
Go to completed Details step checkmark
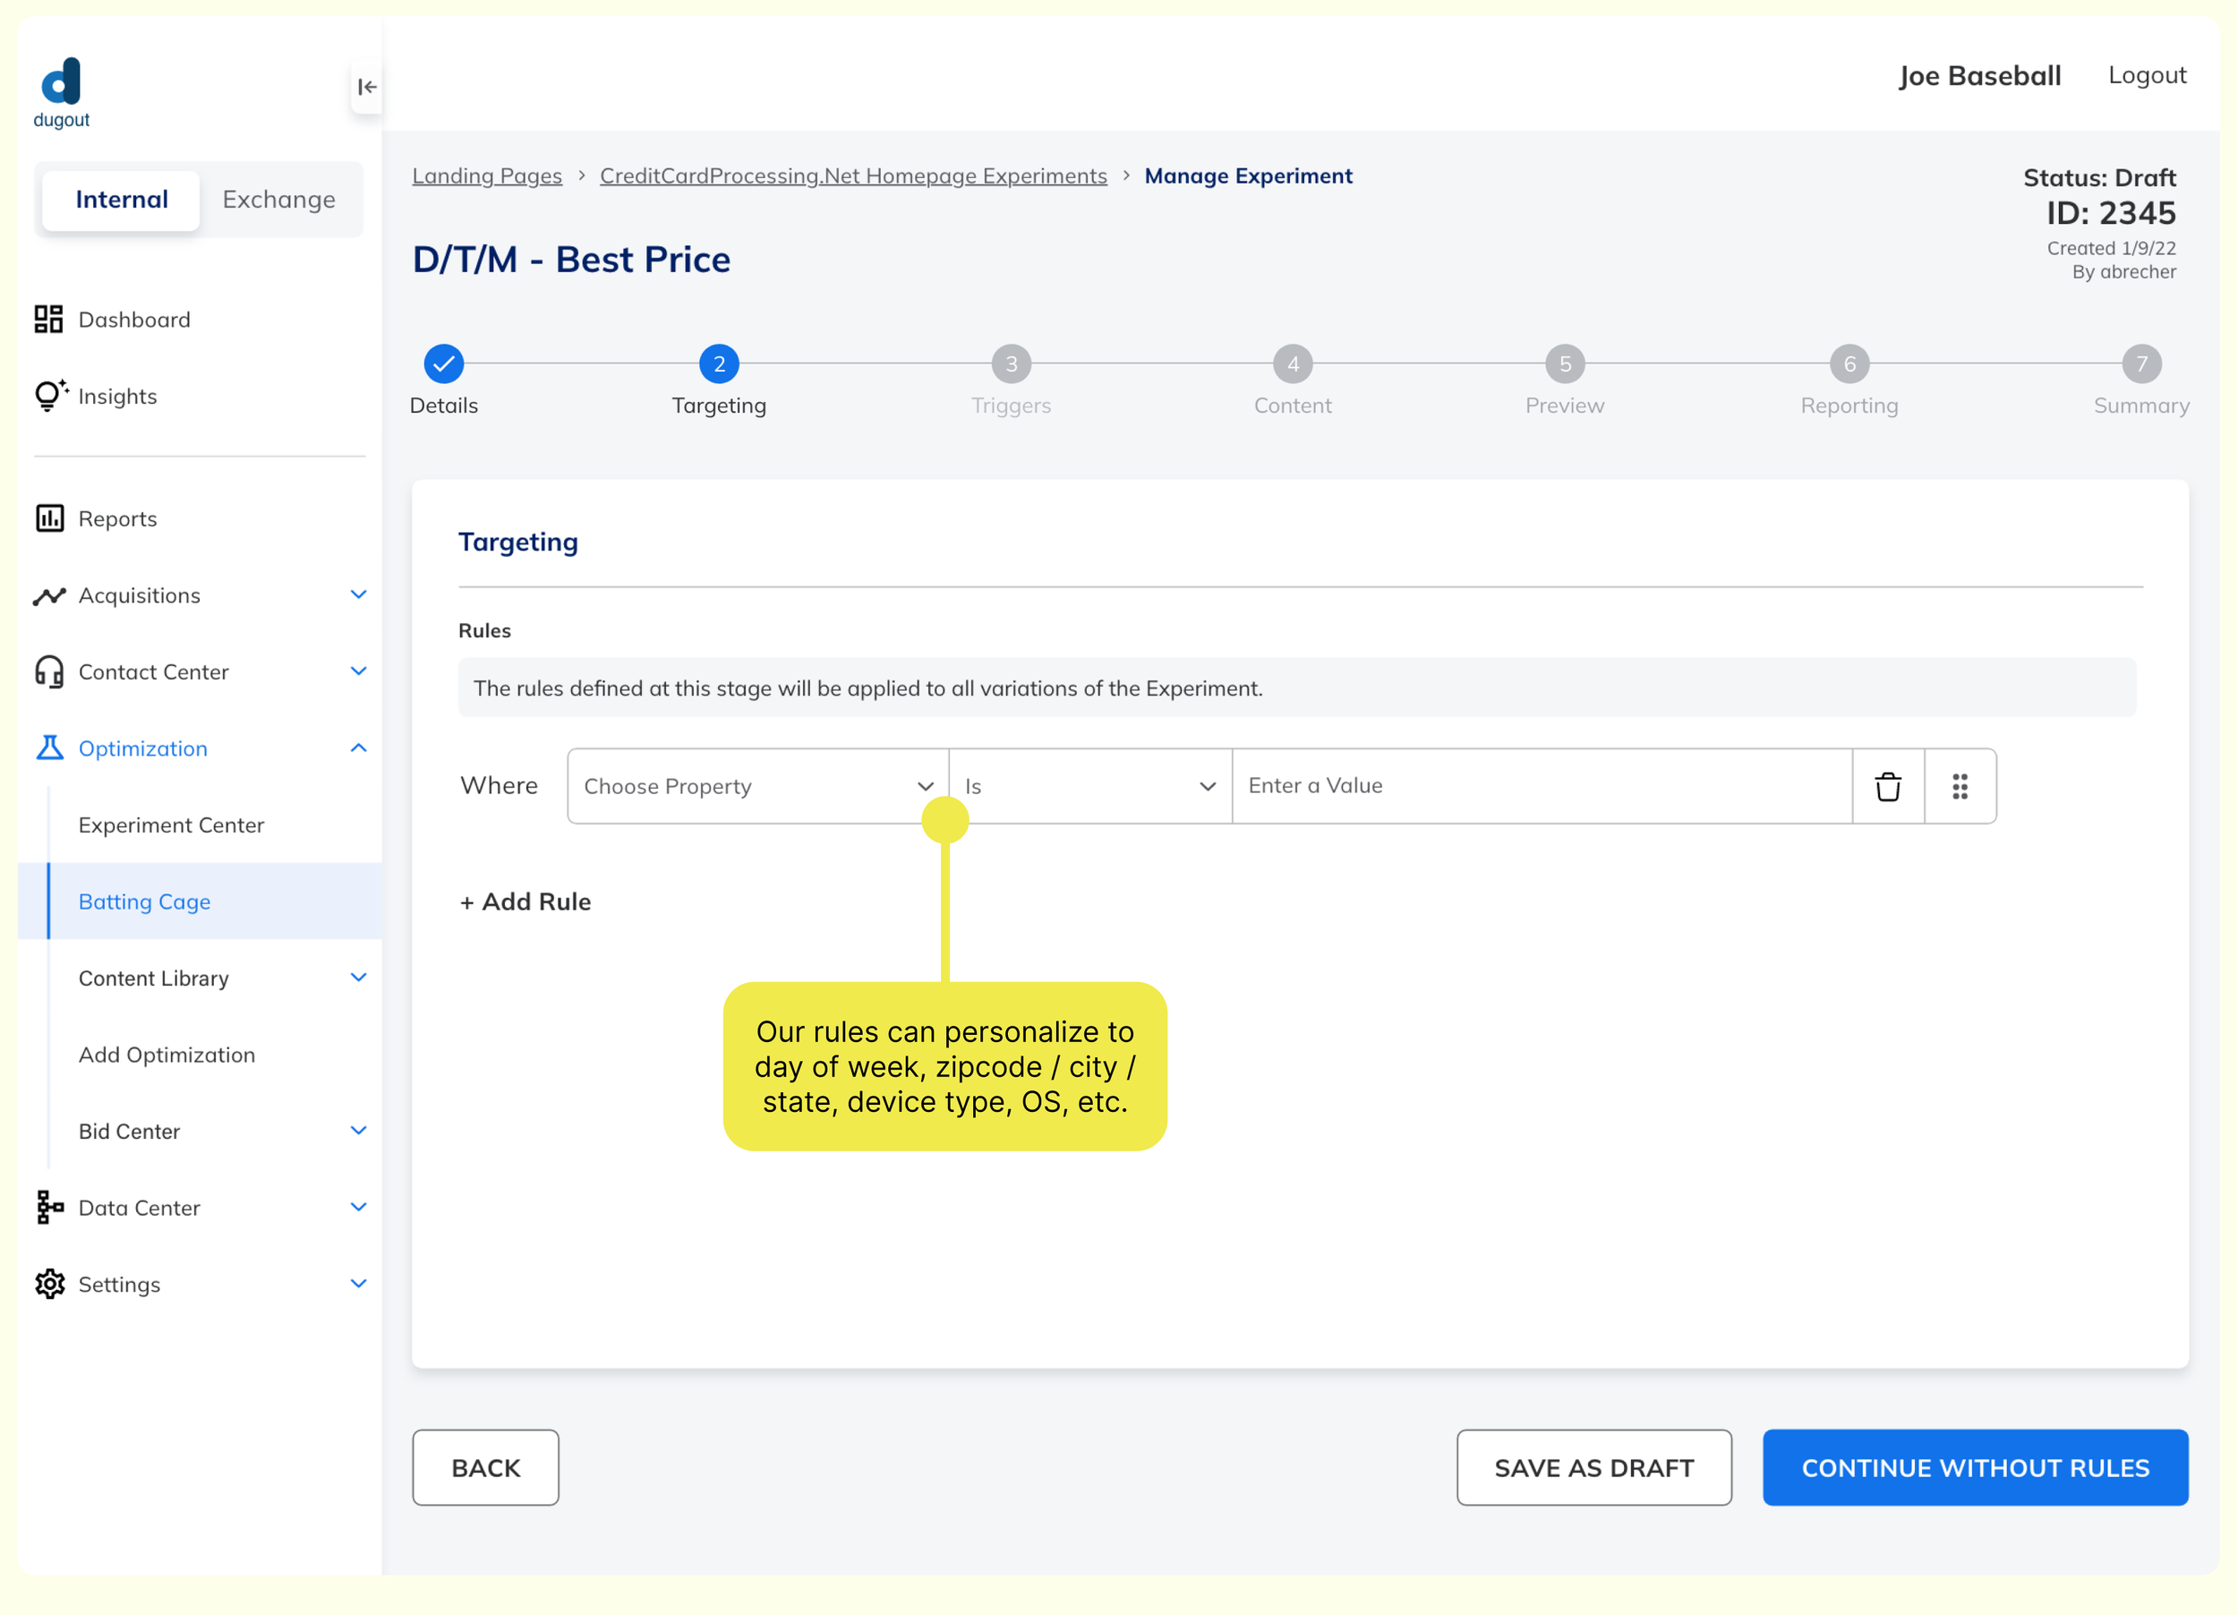pyautogui.click(x=443, y=364)
